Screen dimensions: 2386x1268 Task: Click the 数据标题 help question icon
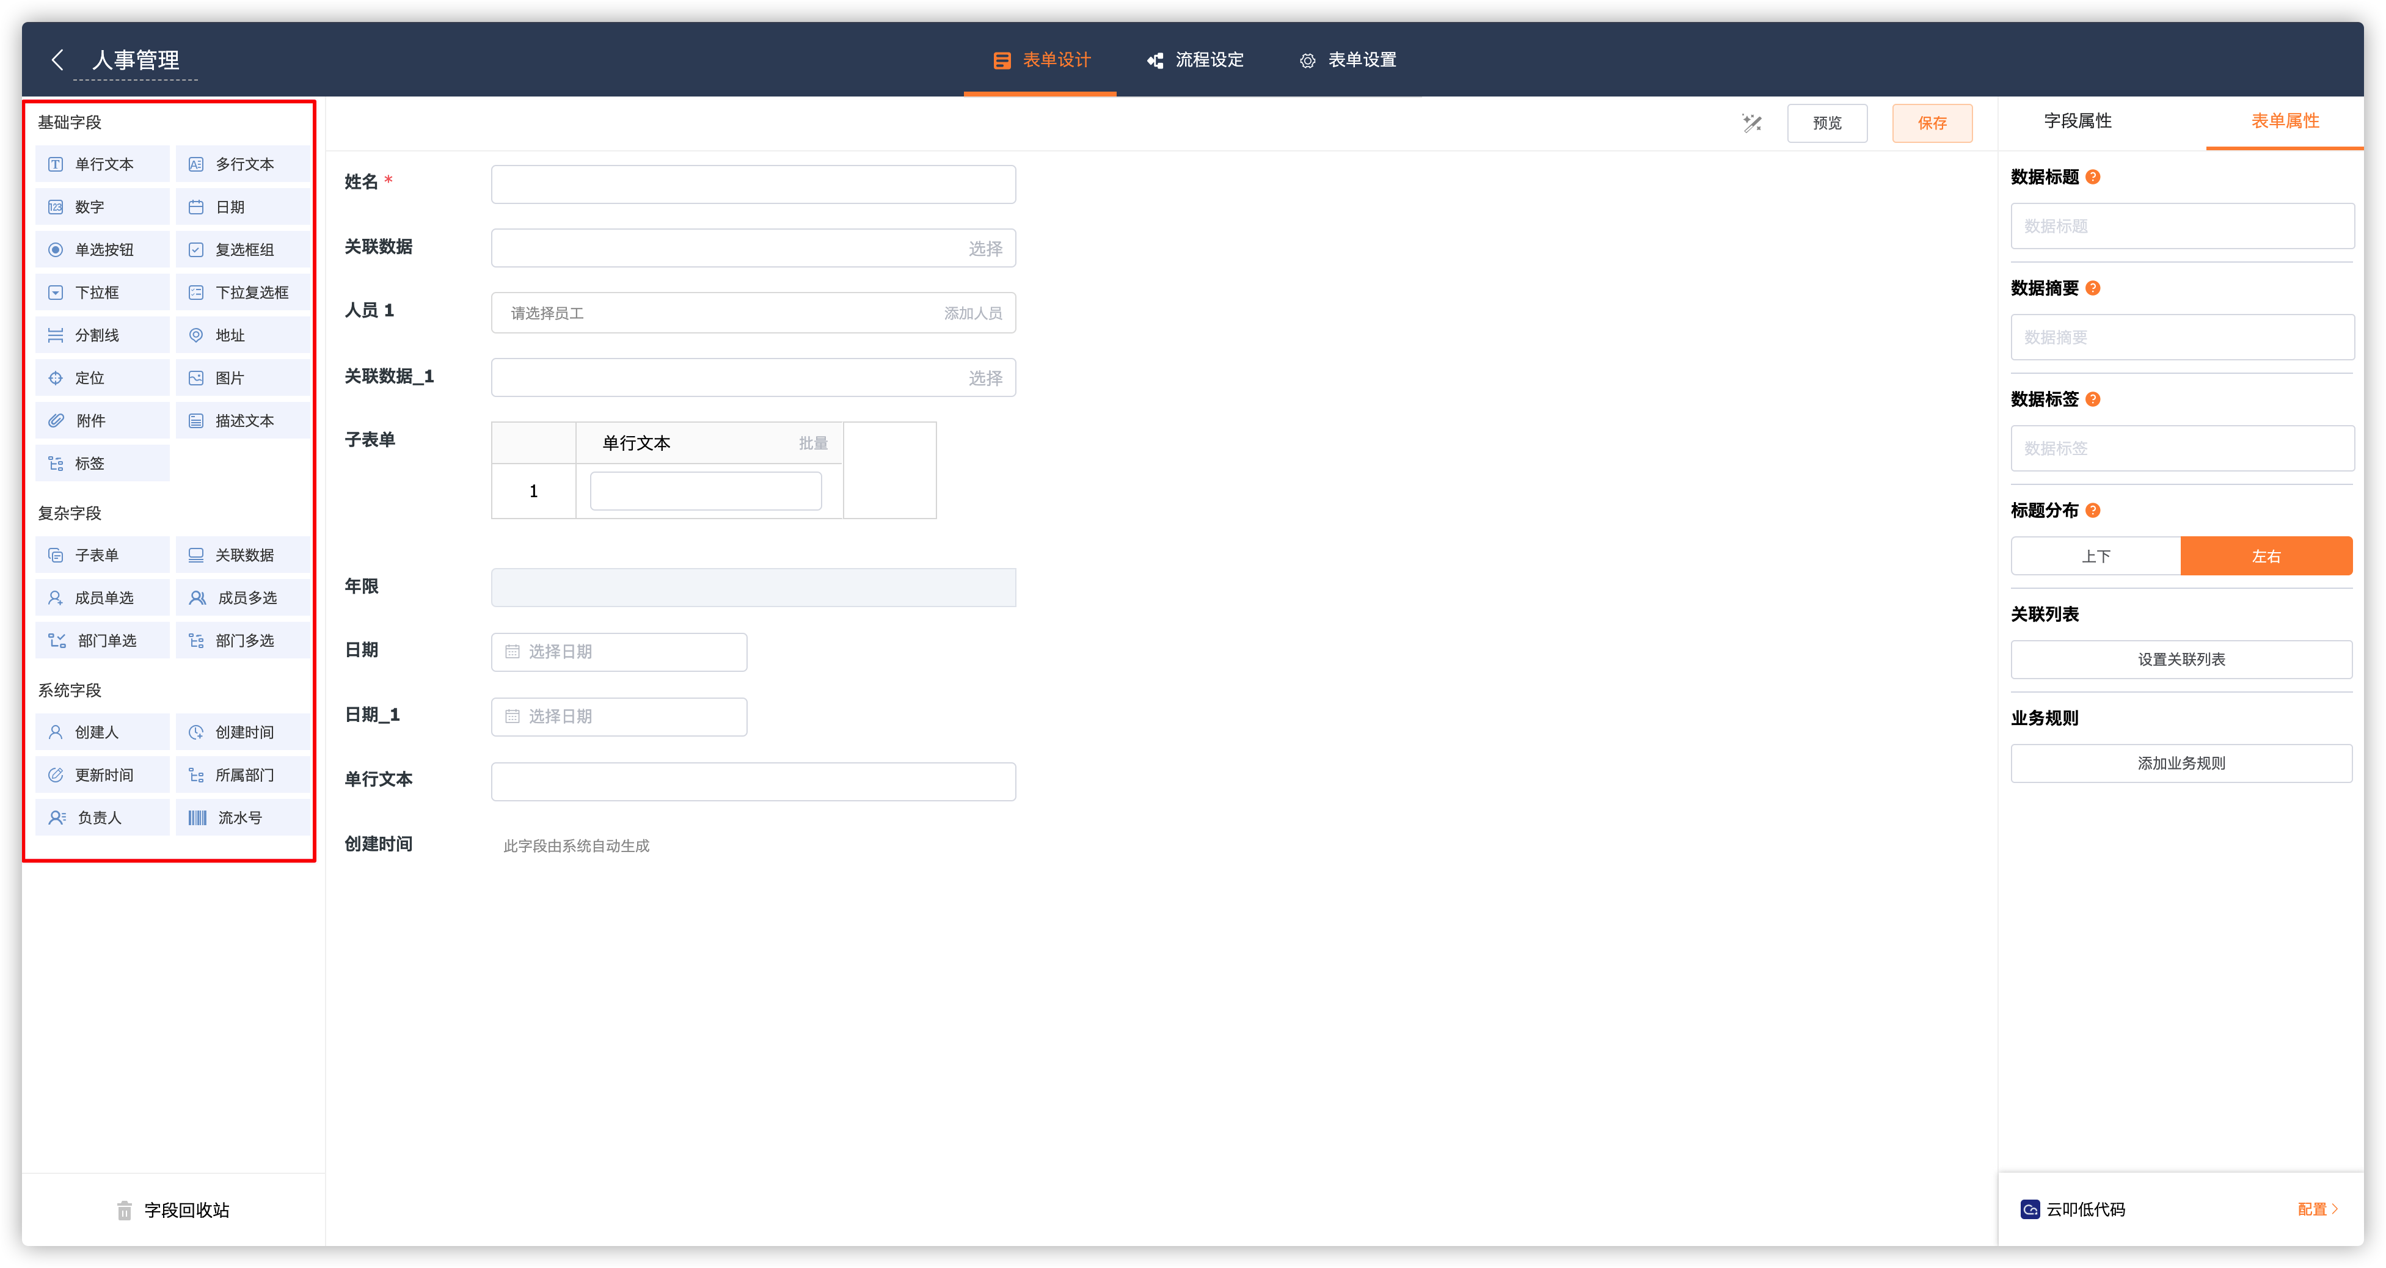click(x=2093, y=177)
